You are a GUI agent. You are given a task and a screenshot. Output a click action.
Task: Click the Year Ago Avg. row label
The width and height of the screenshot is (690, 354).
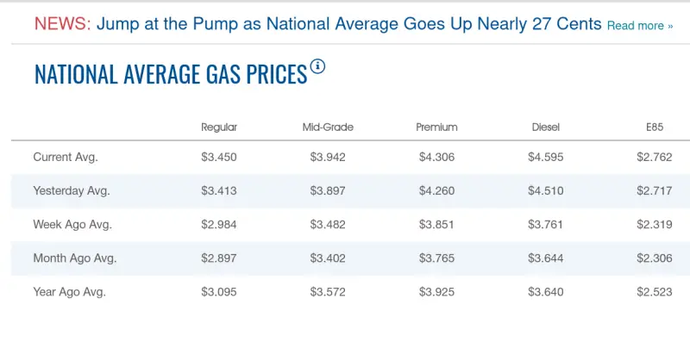pos(69,291)
